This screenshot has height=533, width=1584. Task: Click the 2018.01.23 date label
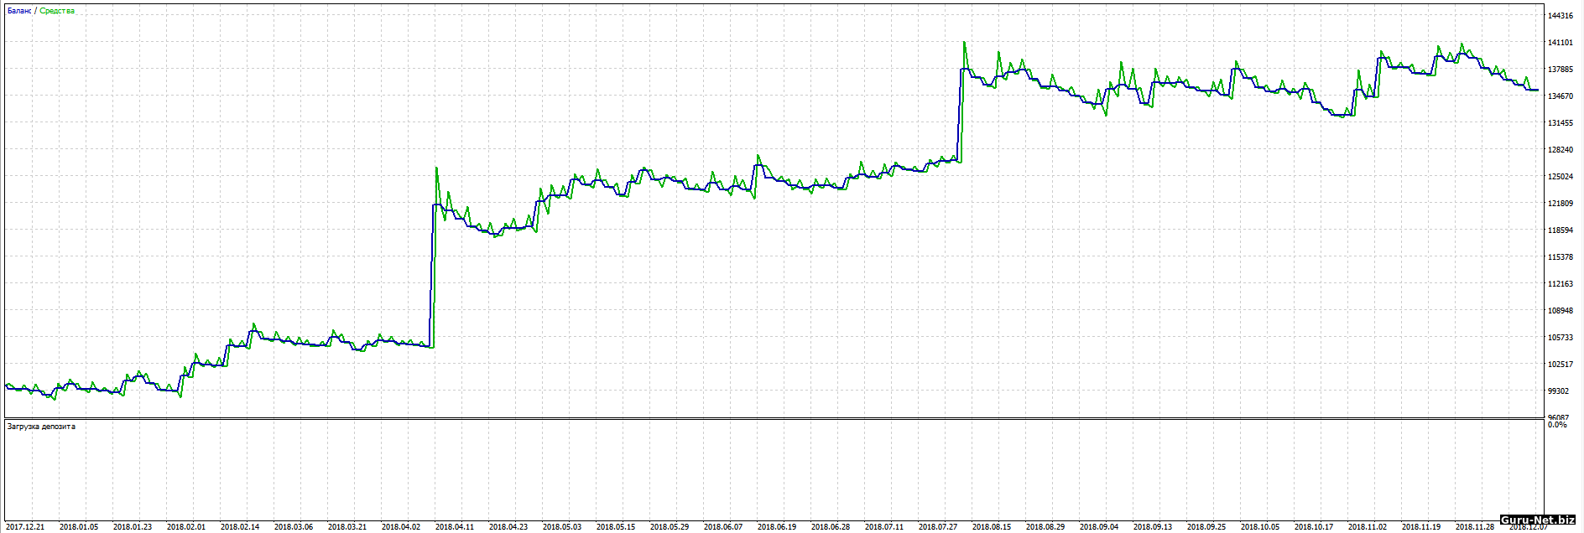133,527
